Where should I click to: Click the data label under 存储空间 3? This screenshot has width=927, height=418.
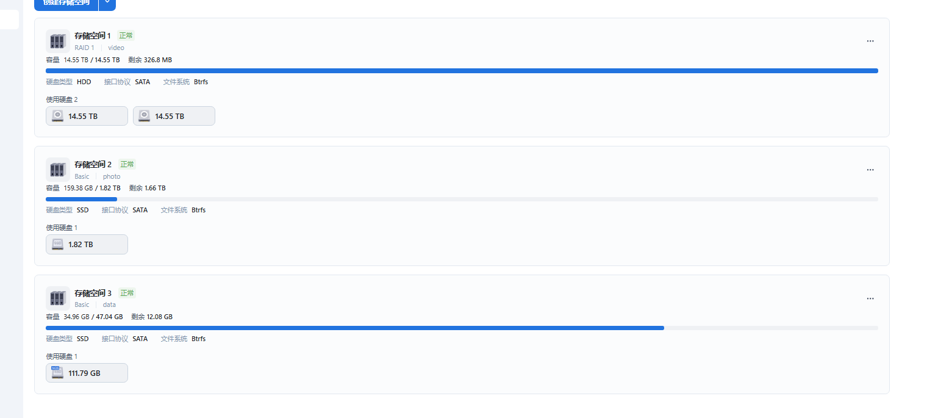click(109, 304)
